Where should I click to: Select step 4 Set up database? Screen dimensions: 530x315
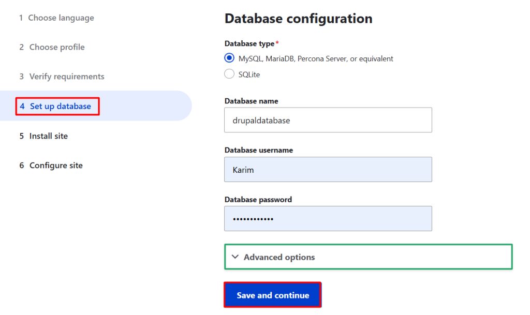55,106
